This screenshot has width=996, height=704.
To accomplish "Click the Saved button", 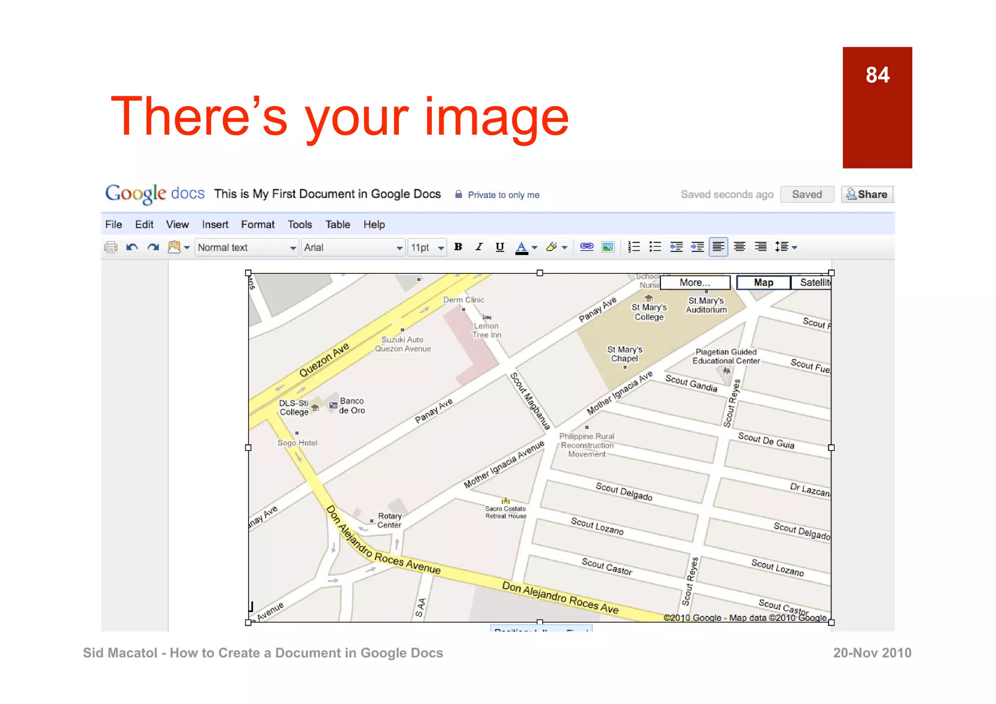I will tap(807, 195).
